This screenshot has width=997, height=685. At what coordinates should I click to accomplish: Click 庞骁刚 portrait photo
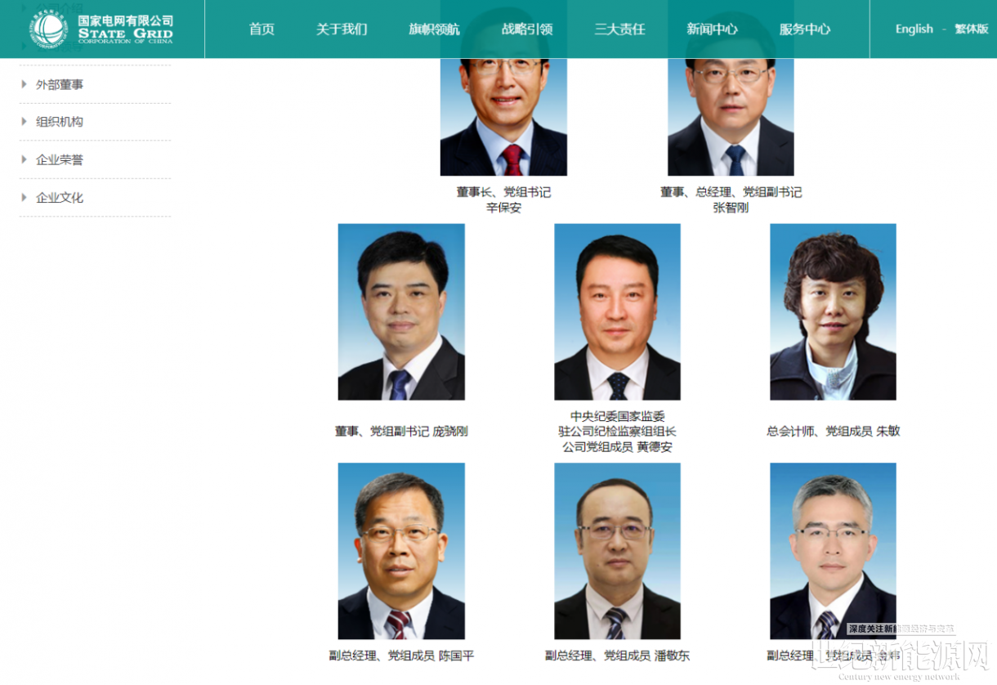tap(401, 312)
